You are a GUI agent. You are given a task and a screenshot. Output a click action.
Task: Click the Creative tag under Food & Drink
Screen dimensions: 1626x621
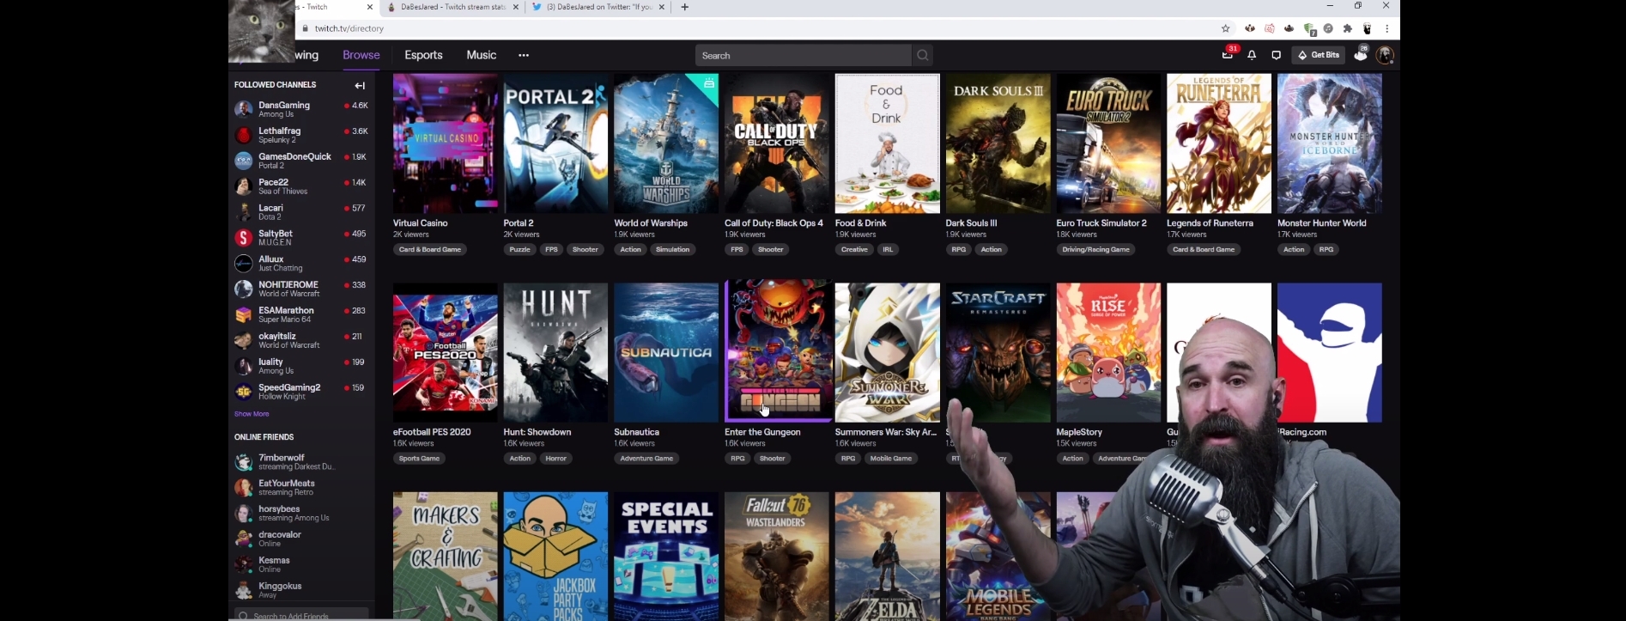pos(854,250)
